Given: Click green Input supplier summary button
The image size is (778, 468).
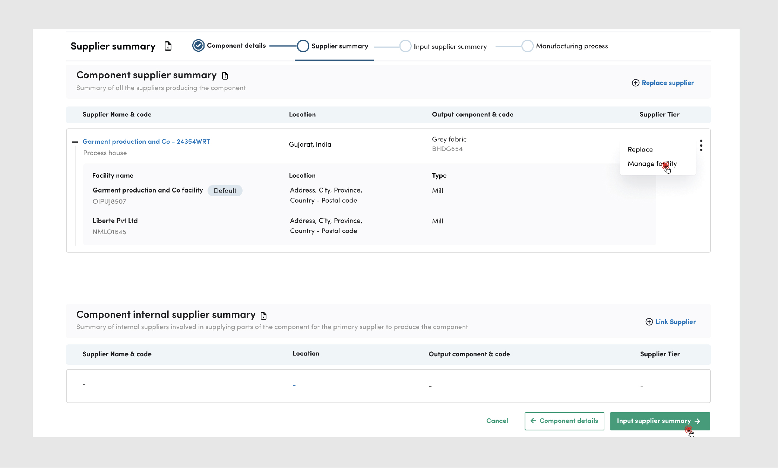Looking at the screenshot, I should (660, 421).
